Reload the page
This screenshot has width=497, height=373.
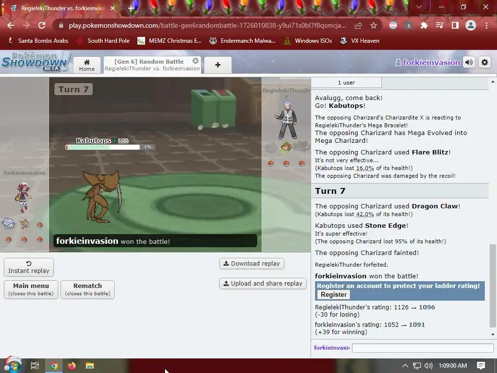[x=42, y=25]
